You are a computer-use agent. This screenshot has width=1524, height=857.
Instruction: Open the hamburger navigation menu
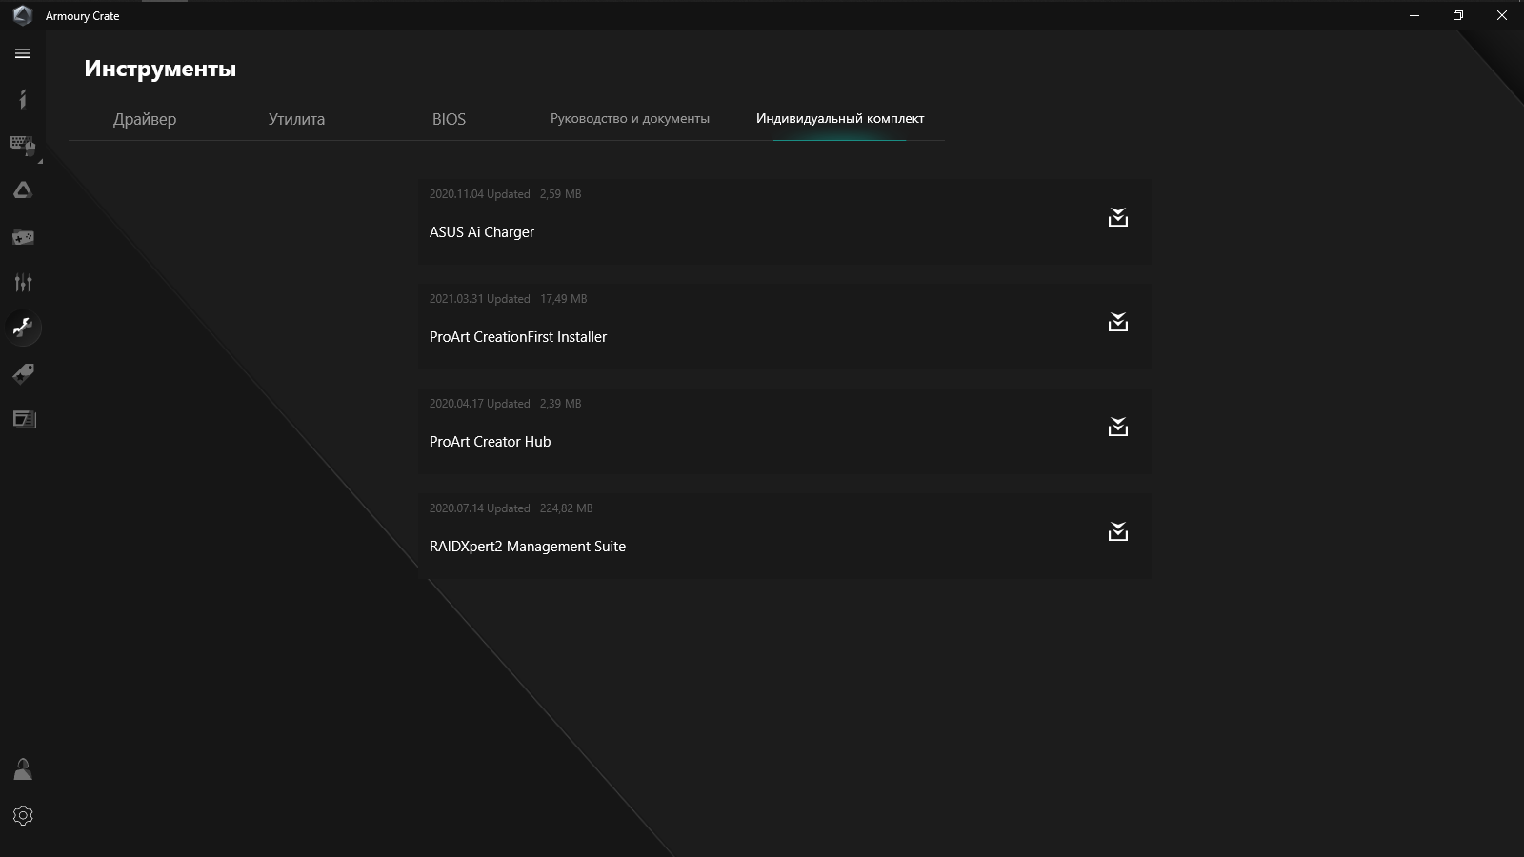coord(23,54)
